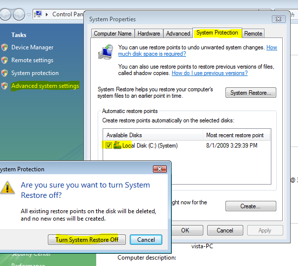Screen dimensions: 298x266
Task: Click the warning triangle icon
Action: click(x=7, y=188)
